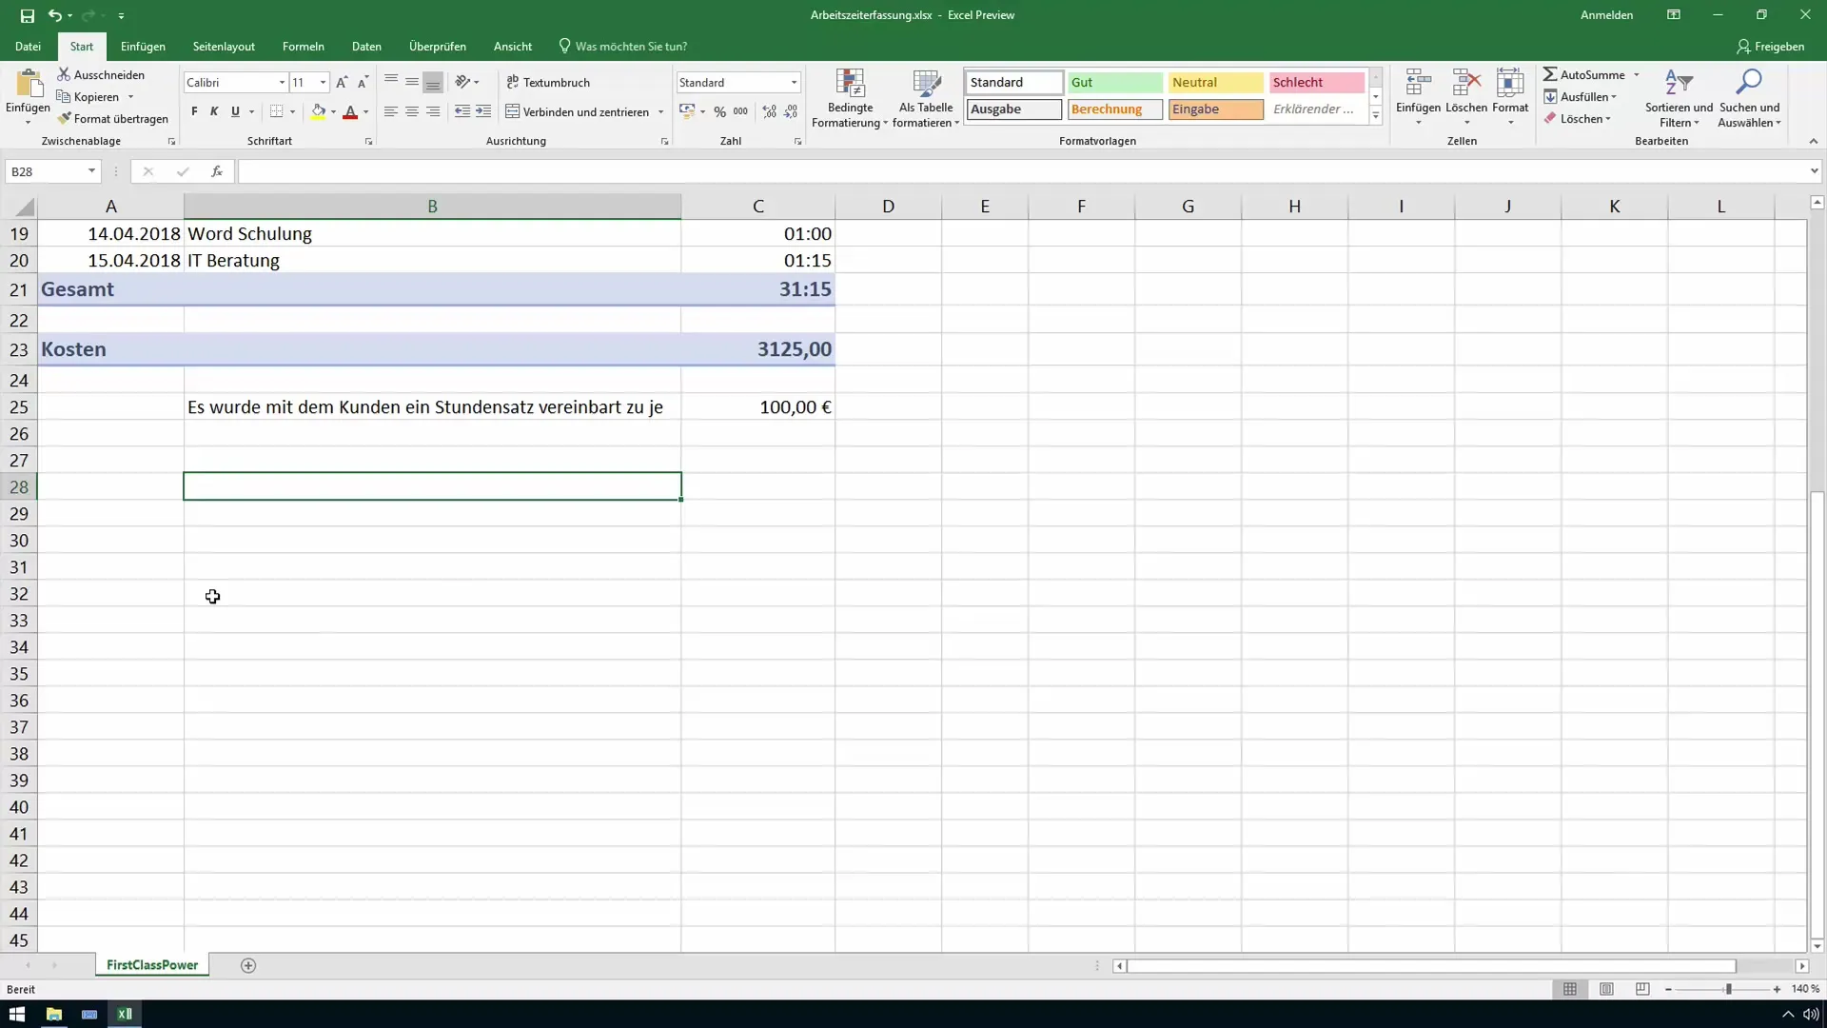
Task: Click the insert function fx icon
Action: (x=217, y=171)
